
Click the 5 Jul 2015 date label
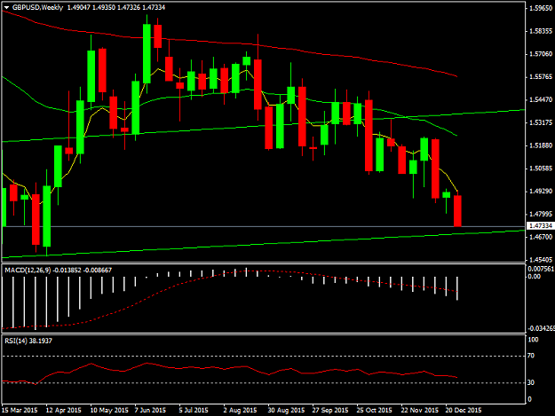pyautogui.click(x=194, y=410)
